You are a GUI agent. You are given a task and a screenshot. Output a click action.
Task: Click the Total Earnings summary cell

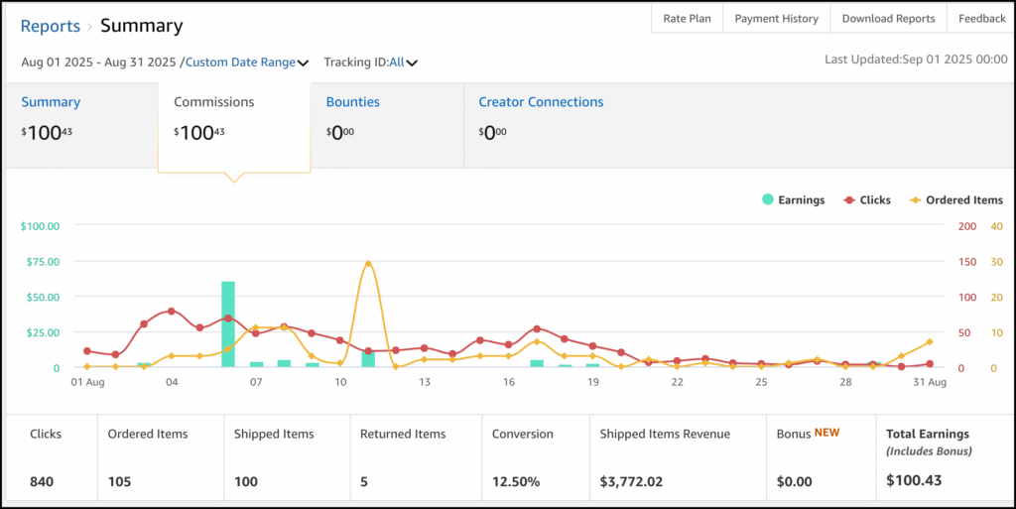941,457
